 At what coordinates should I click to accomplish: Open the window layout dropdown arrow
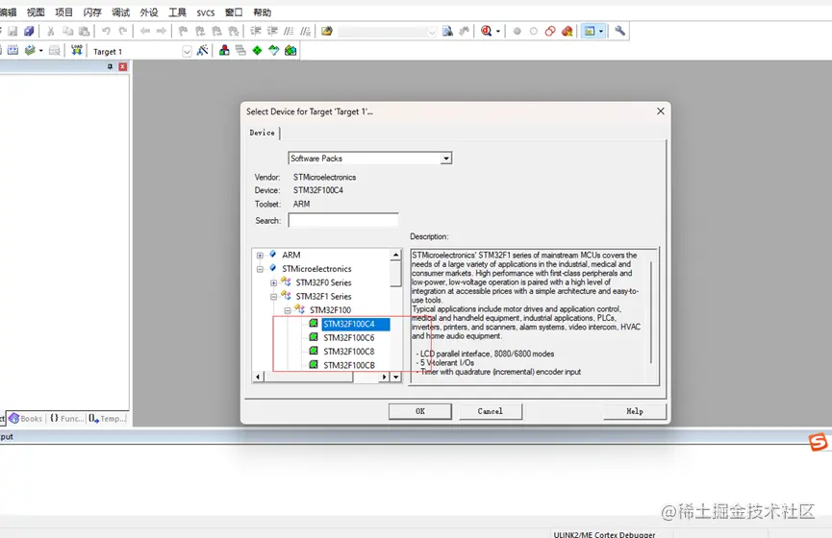(601, 32)
